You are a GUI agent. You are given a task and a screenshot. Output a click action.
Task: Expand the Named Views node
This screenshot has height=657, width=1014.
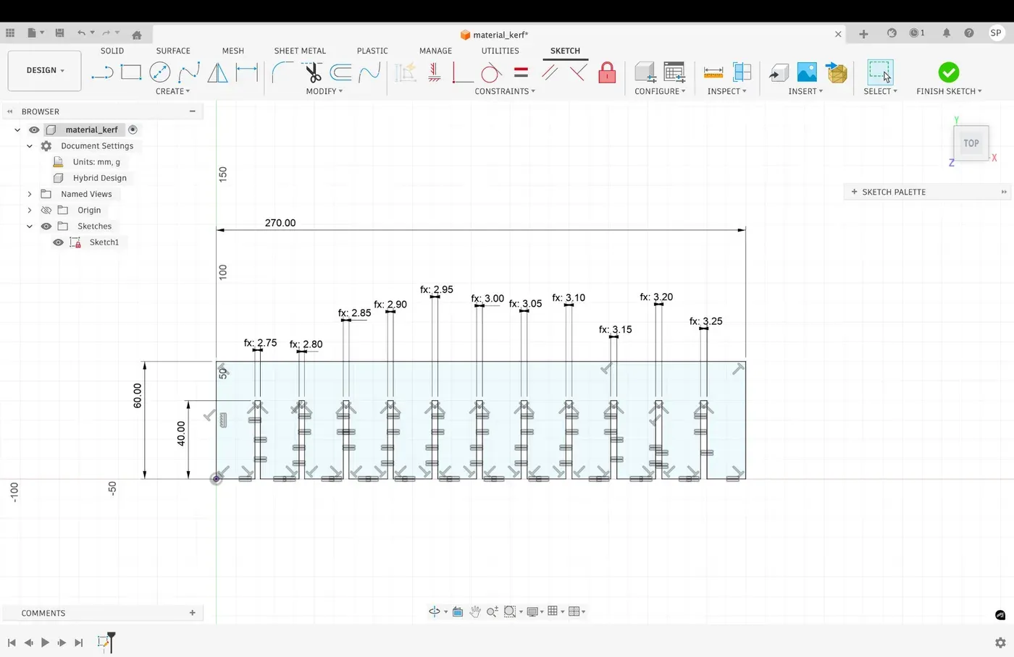[30, 194]
